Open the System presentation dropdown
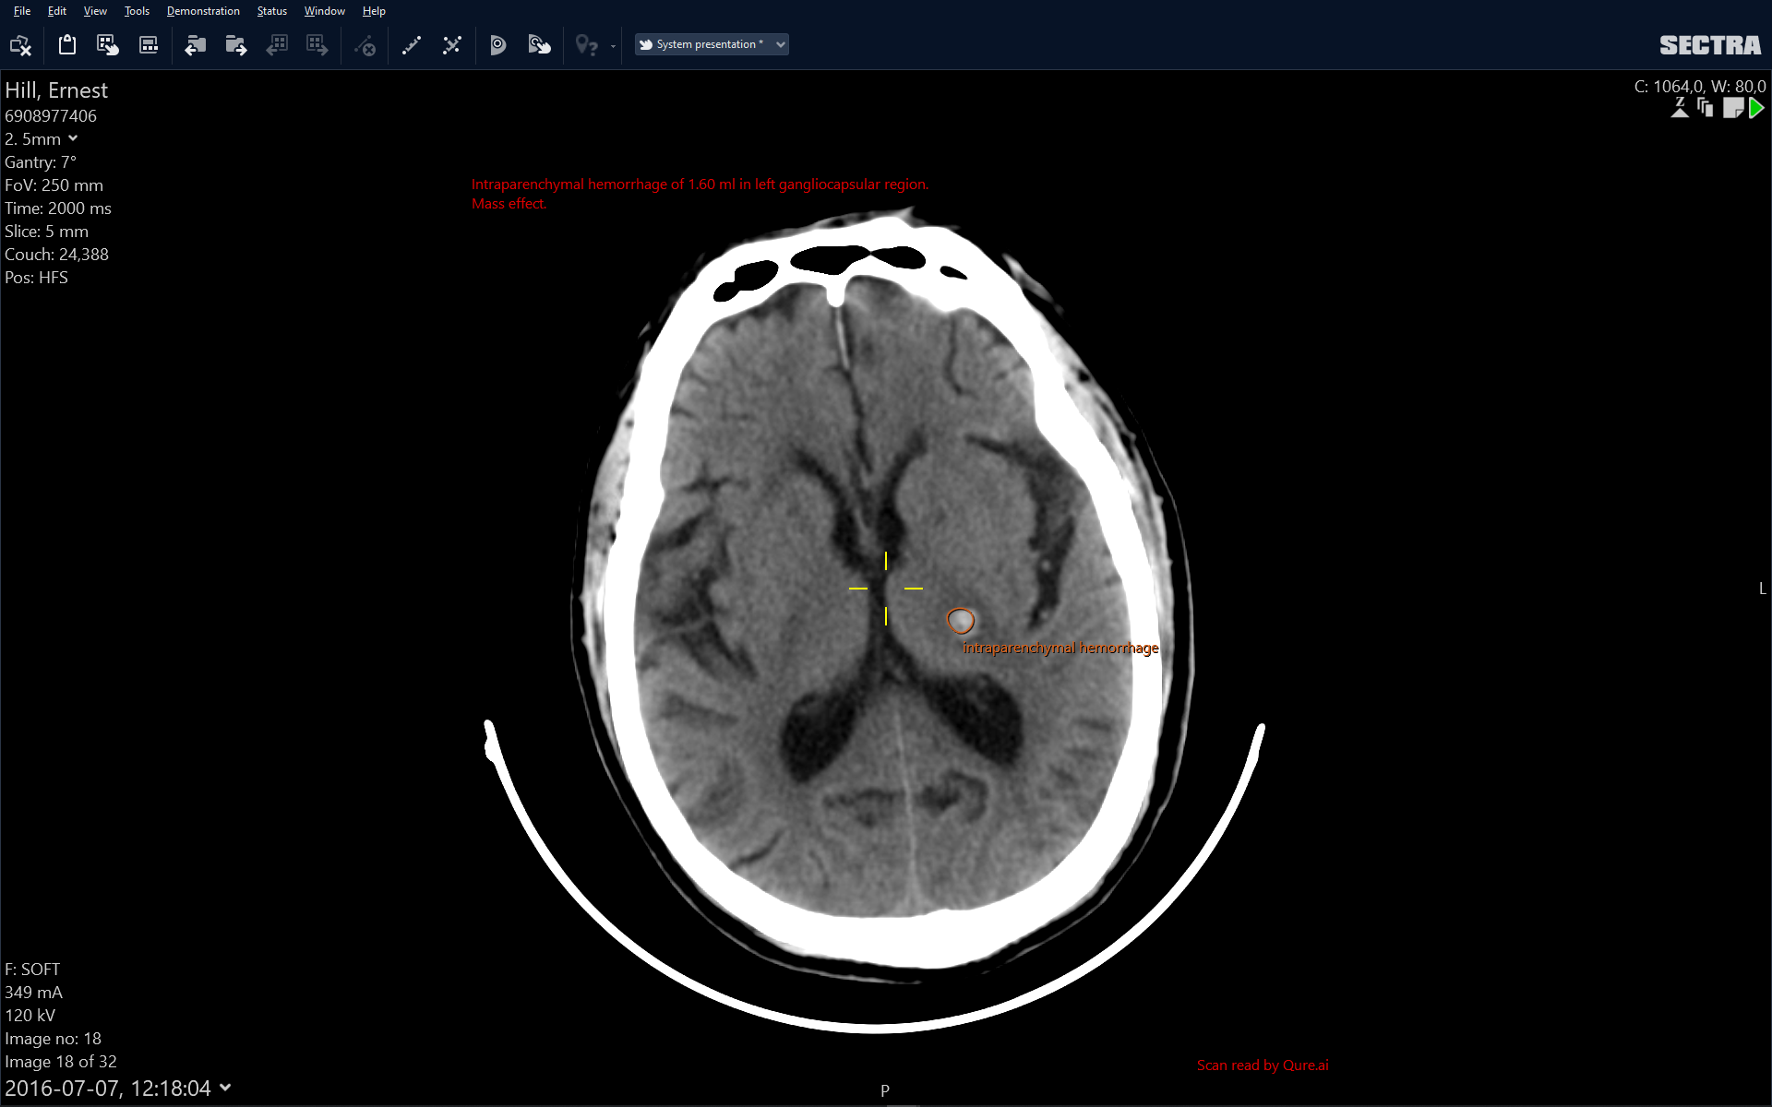 (x=712, y=44)
